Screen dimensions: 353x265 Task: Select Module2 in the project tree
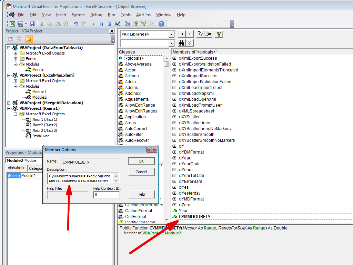pos(39,97)
